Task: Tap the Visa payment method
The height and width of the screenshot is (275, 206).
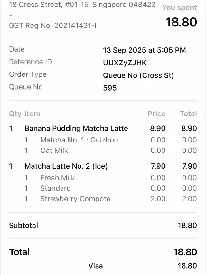Action: (96, 266)
